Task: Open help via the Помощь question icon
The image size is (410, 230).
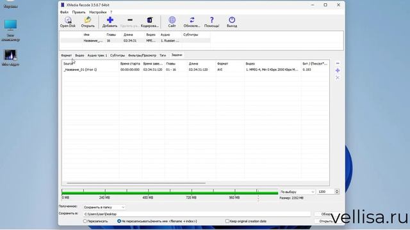Action: click(211, 20)
